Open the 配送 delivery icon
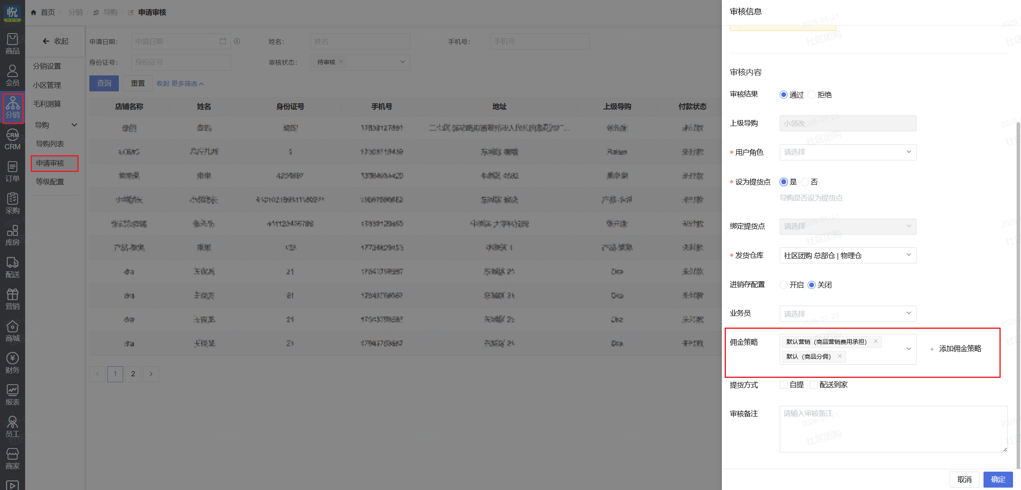 (12, 267)
